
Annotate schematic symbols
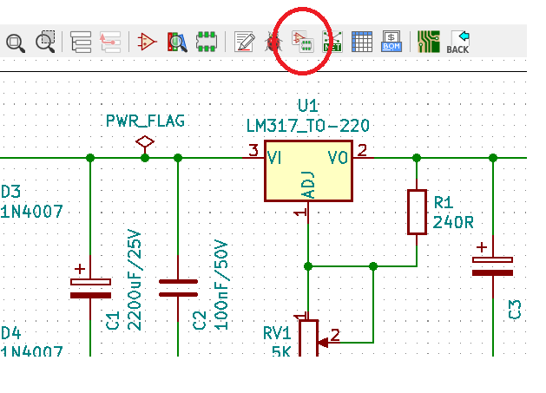tap(245, 41)
